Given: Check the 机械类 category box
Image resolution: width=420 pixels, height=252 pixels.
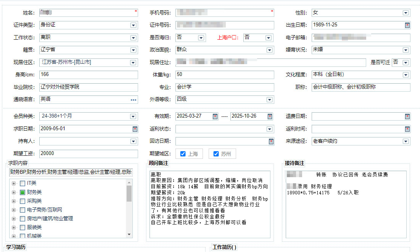Looking at the screenshot, I should [23, 236].
